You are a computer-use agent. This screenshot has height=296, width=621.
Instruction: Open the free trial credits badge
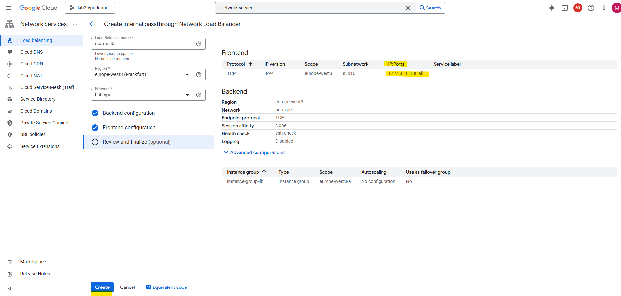tap(578, 8)
